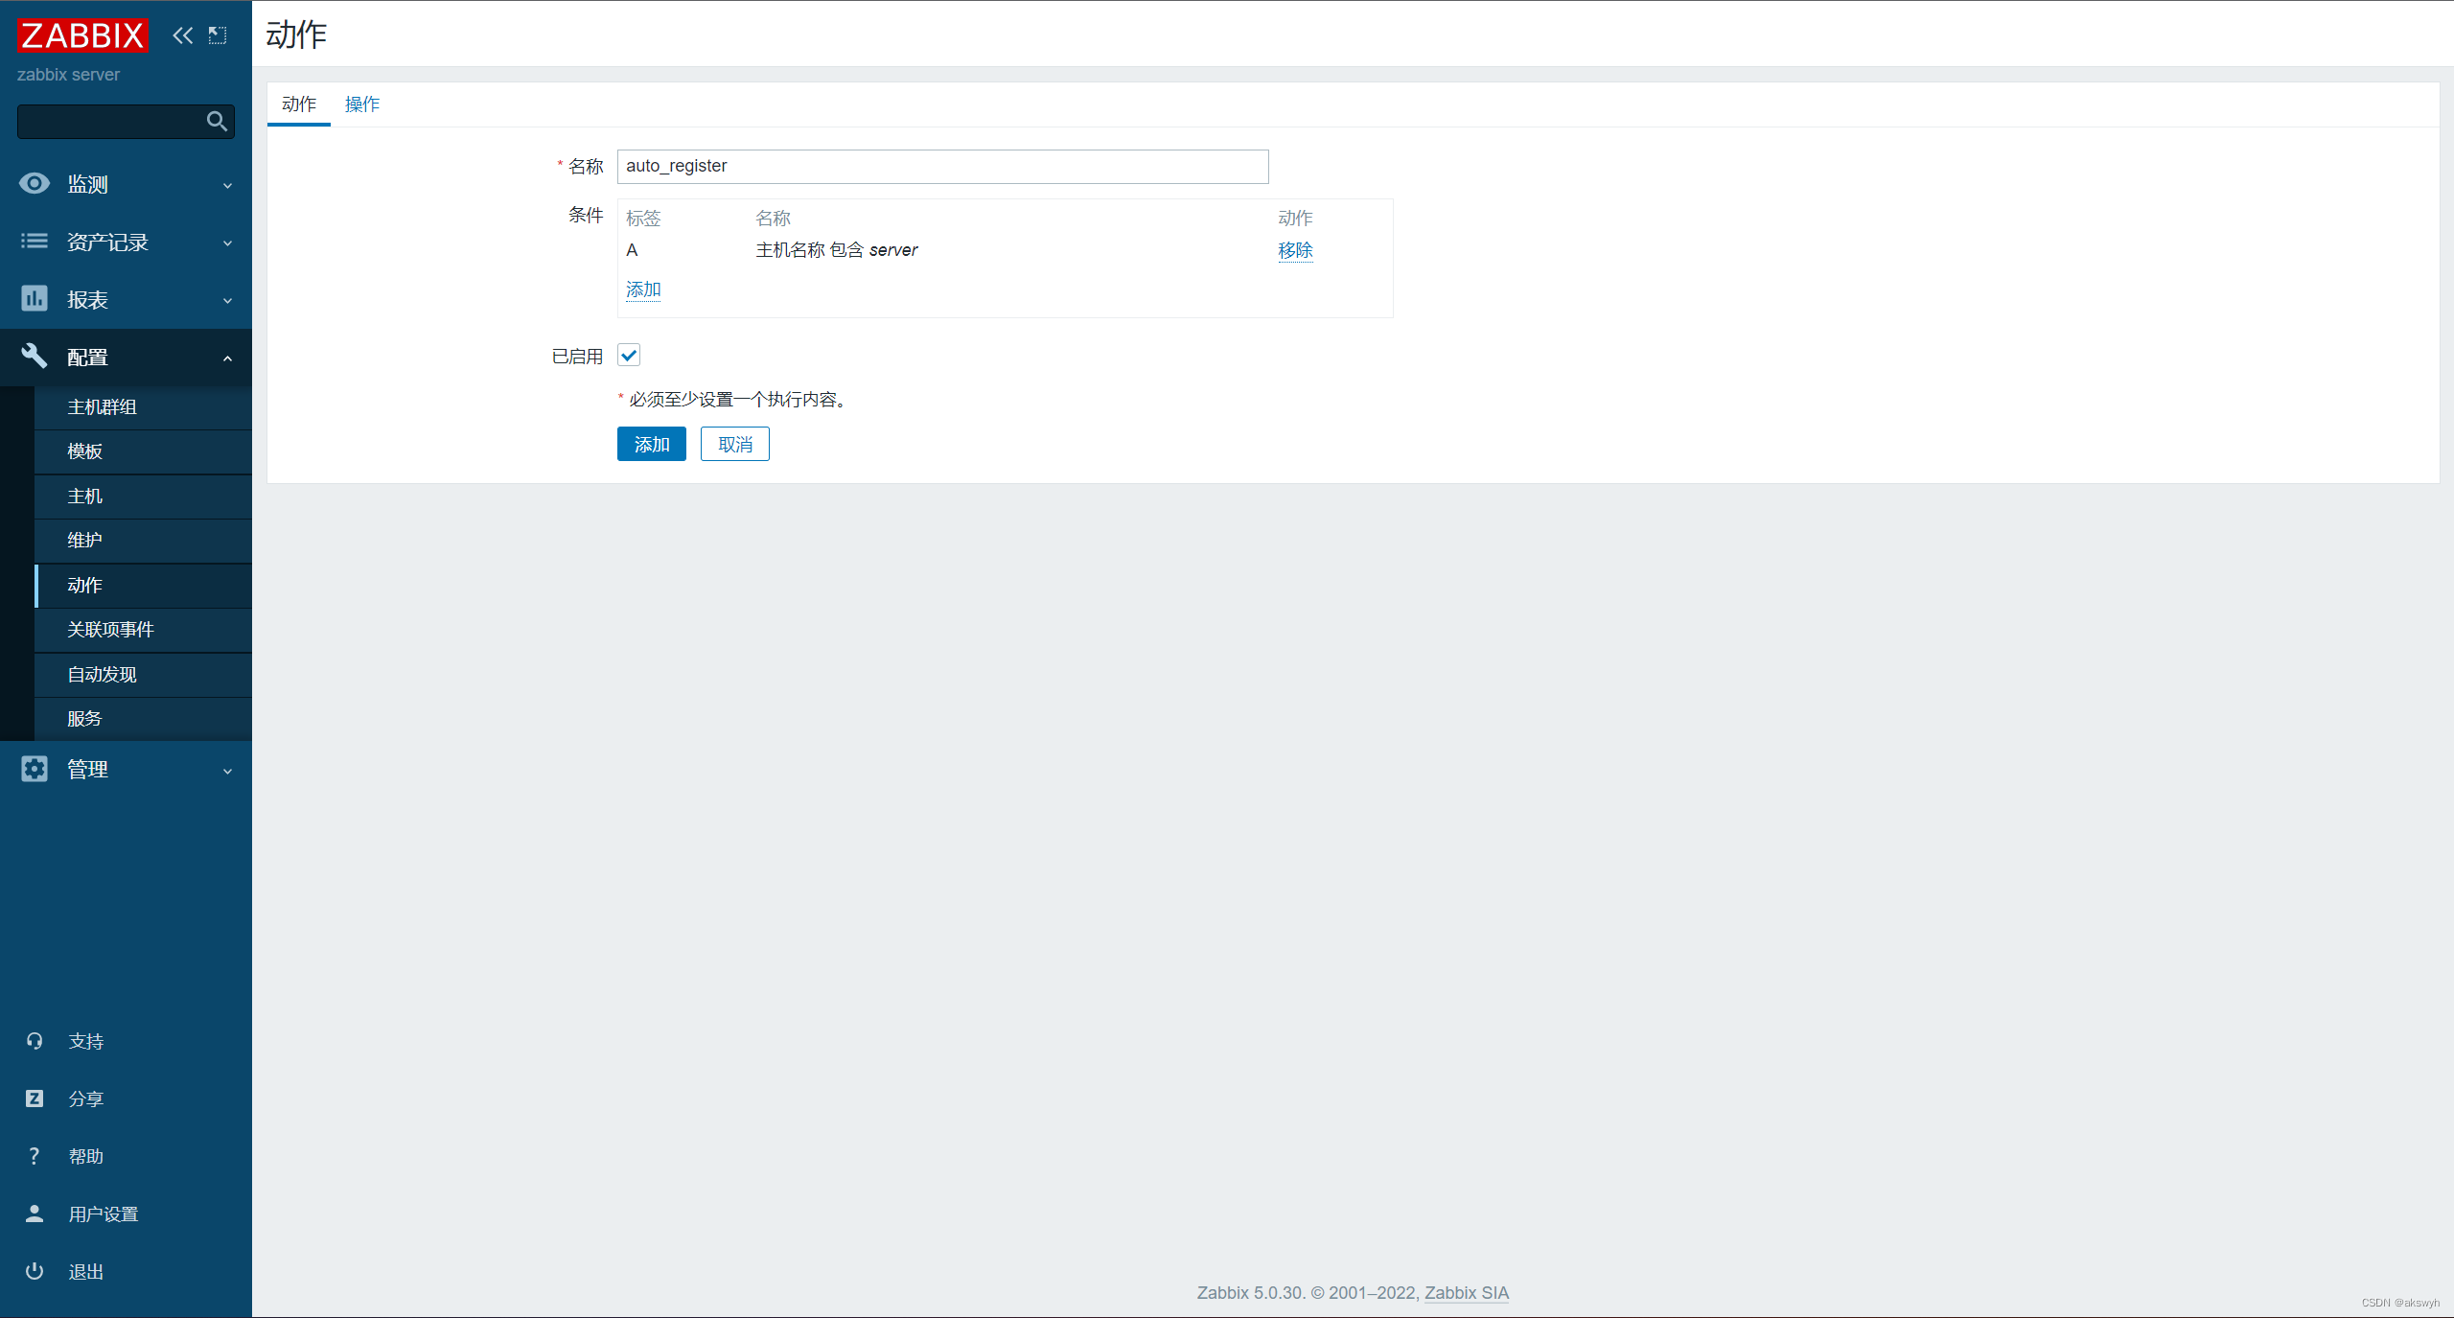Click the zabbix server name under logo
This screenshot has width=2454, height=1318.
(x=68, y=75)
